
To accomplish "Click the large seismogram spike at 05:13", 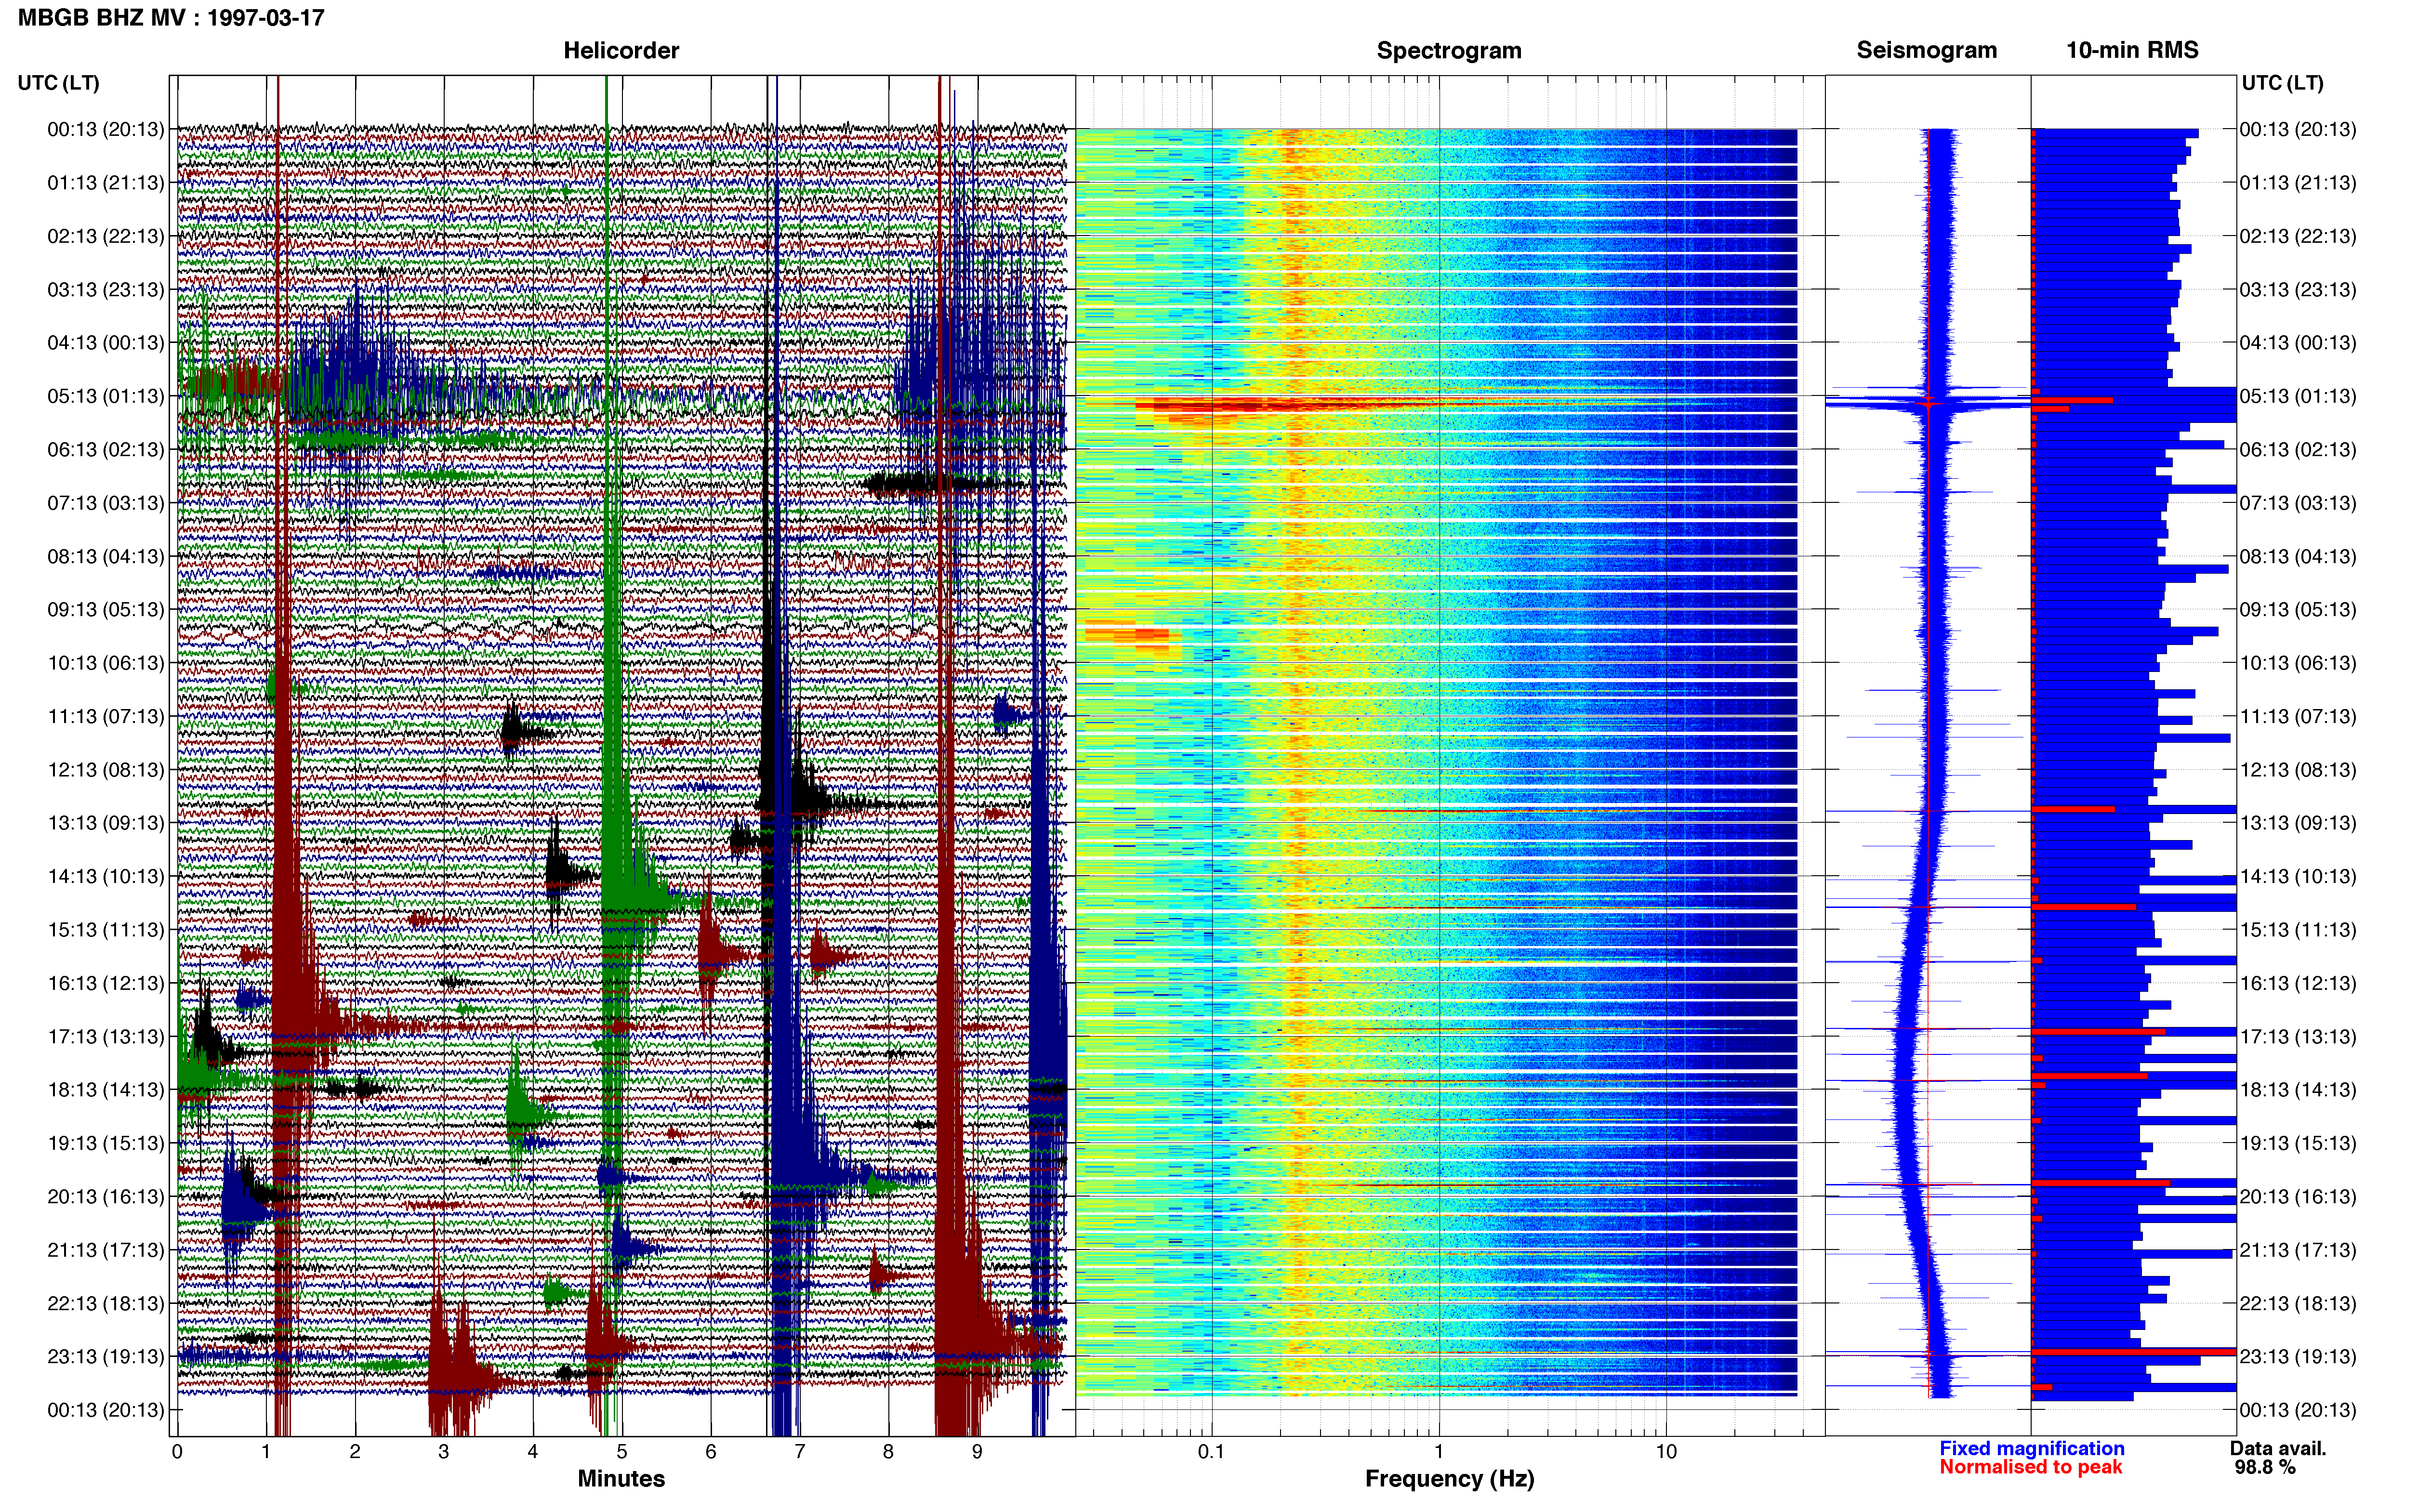I will click(1928, 403).
